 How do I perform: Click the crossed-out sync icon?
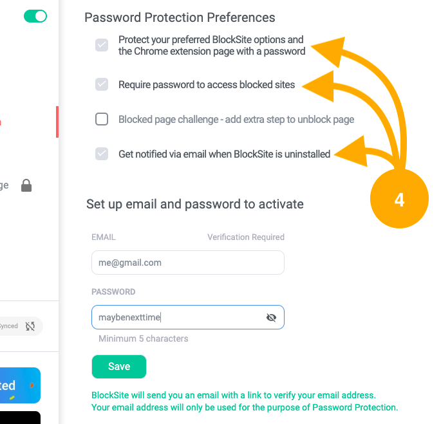click(x=30, y=326)
